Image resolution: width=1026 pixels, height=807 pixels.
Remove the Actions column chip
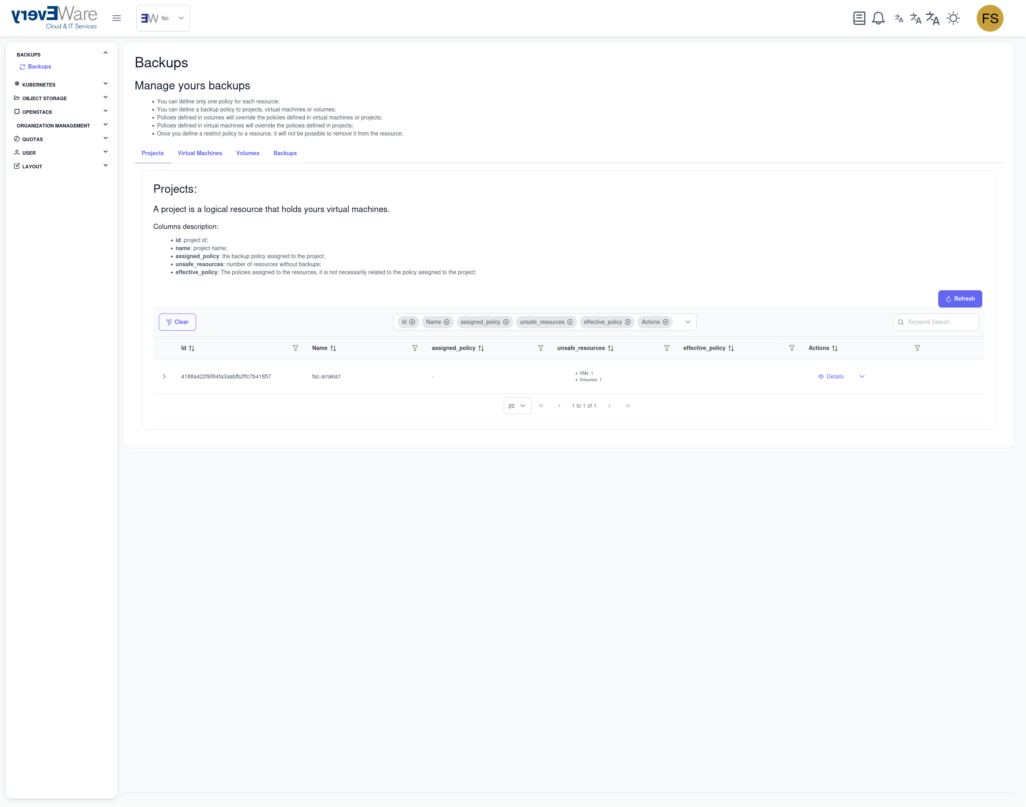click(666, 322)
